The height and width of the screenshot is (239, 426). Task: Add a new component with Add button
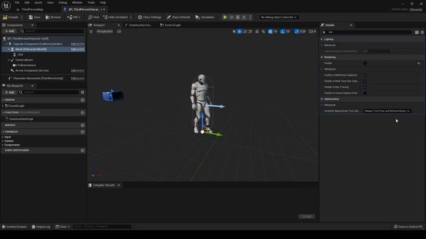tap(9, 31)
